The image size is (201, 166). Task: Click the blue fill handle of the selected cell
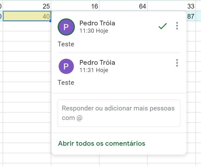pos(50,21)
